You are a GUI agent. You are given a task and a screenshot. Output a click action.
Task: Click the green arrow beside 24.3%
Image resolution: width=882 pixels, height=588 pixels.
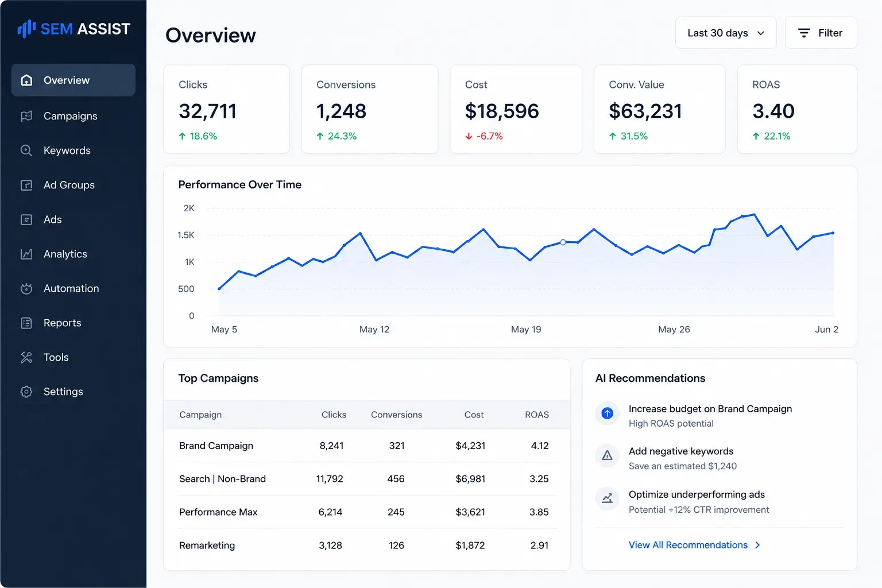320,136
